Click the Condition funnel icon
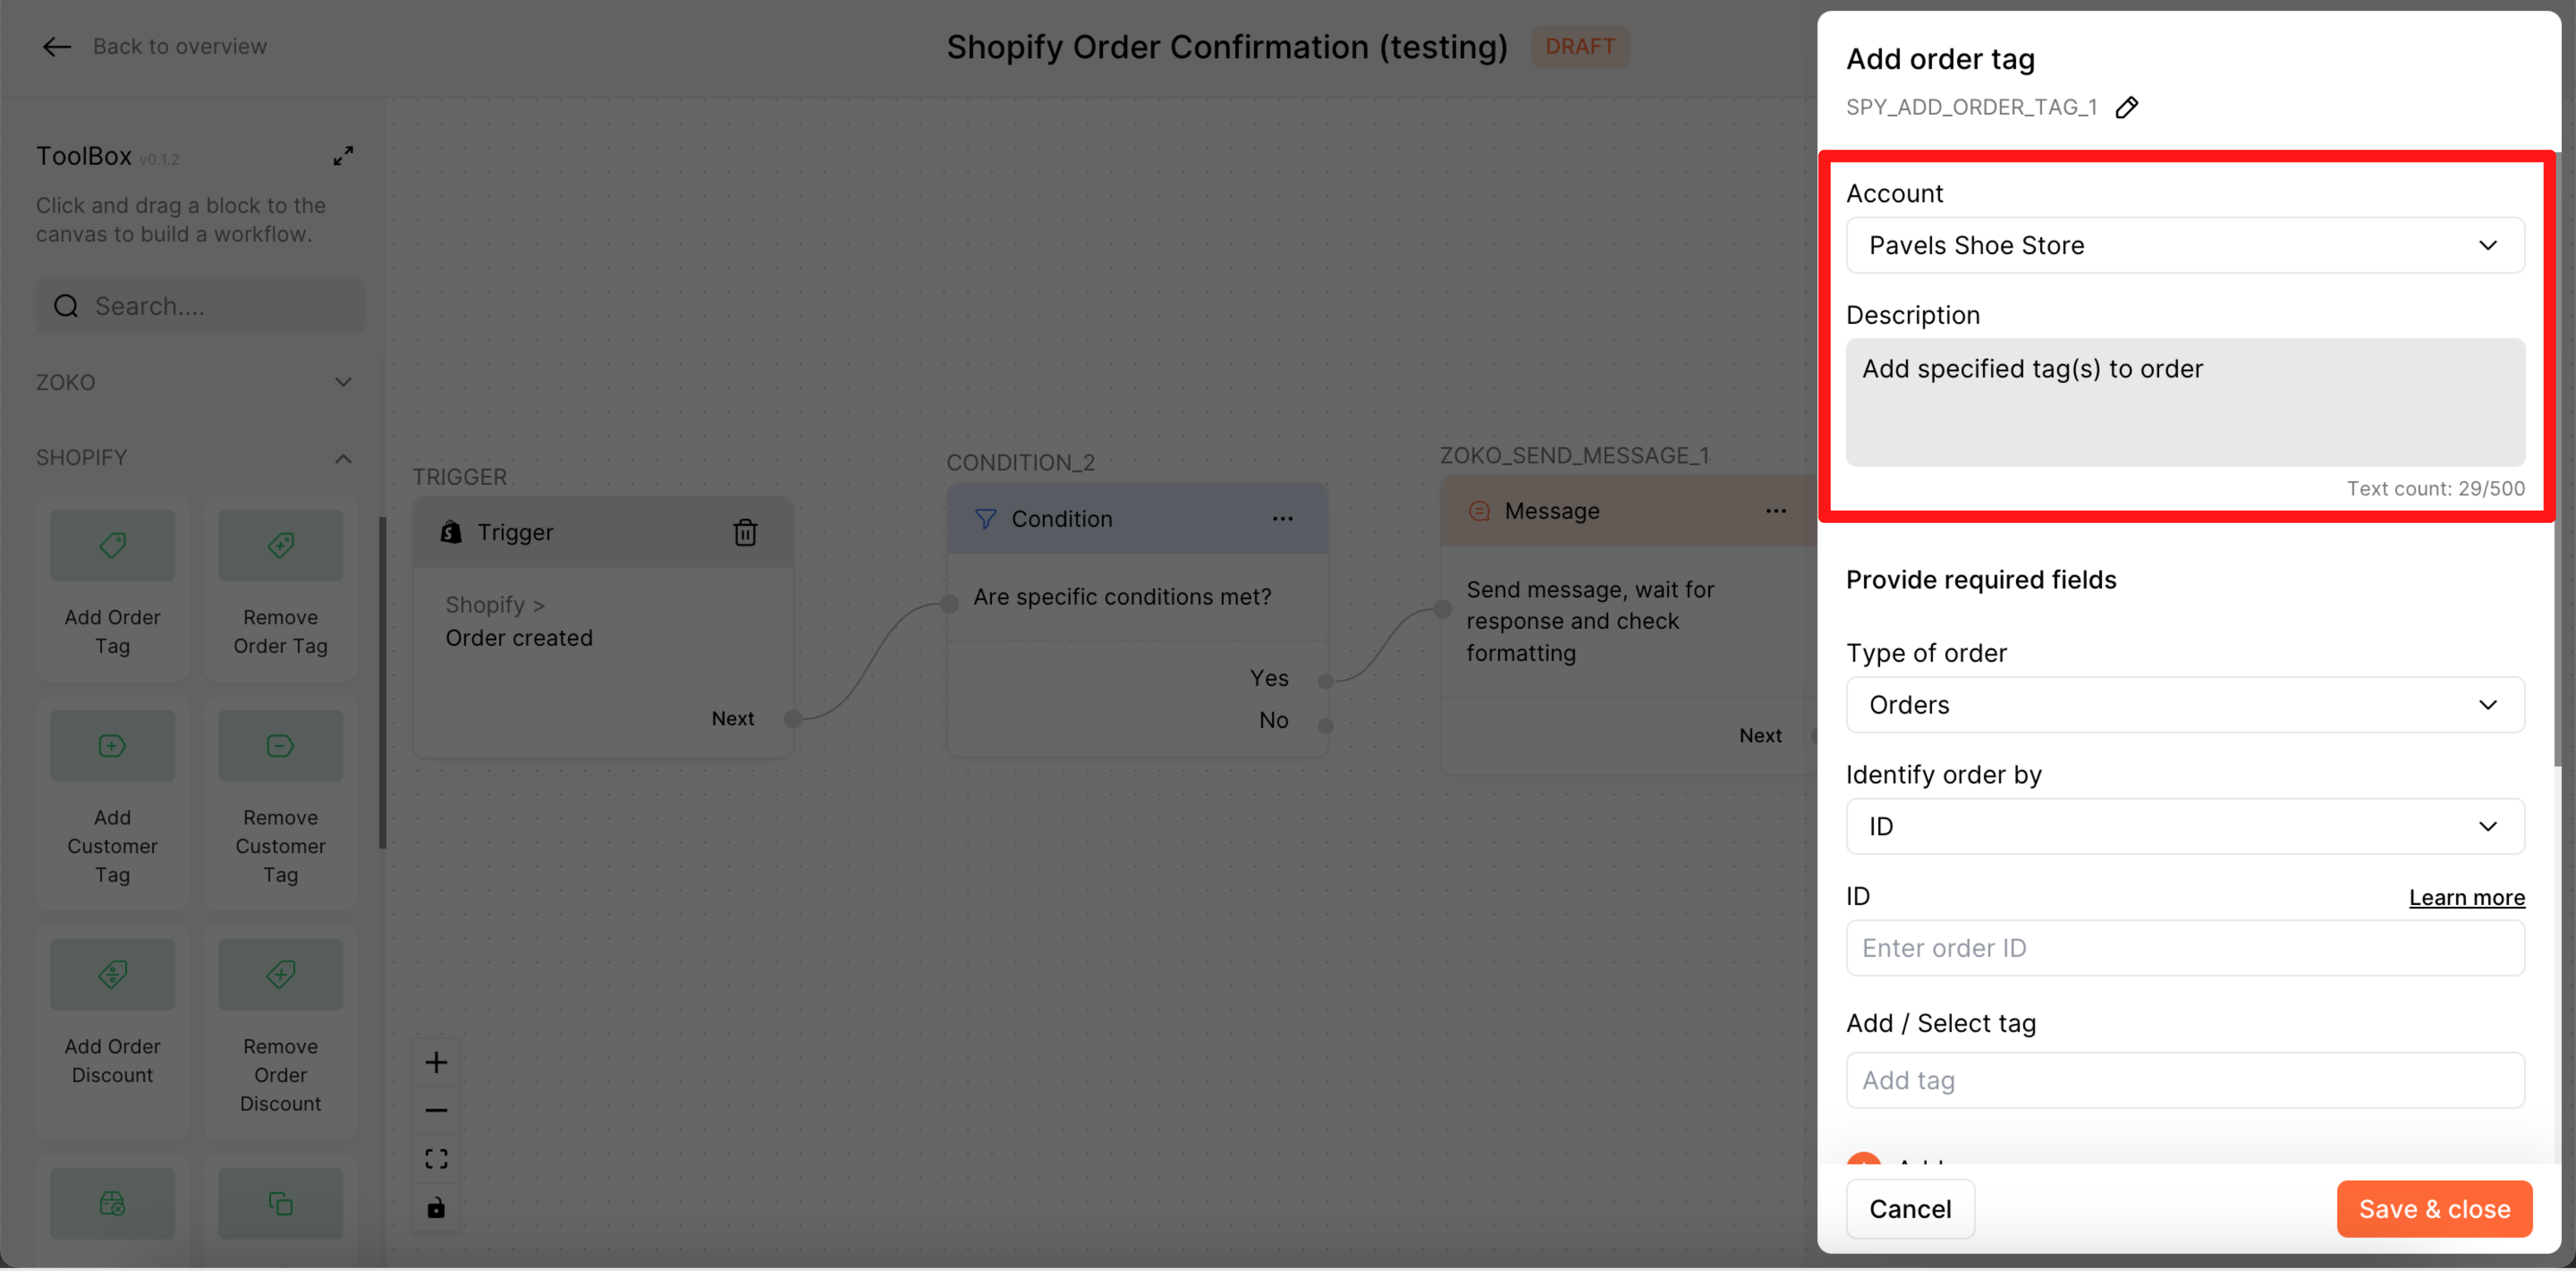The width and height of the screenshot is (2576, 1271). (x=985, y=518)
